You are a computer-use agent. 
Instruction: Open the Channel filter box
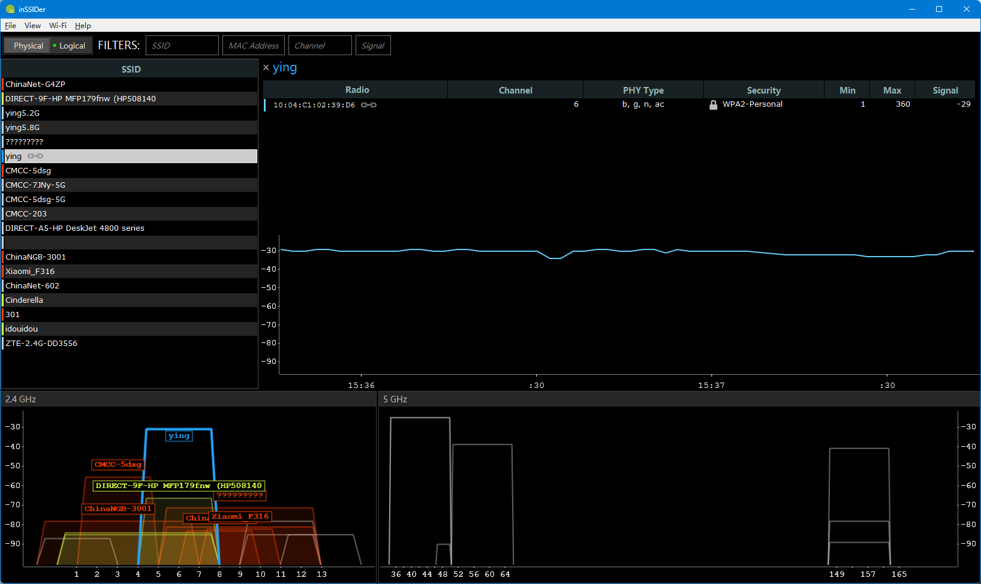point(320,46)
